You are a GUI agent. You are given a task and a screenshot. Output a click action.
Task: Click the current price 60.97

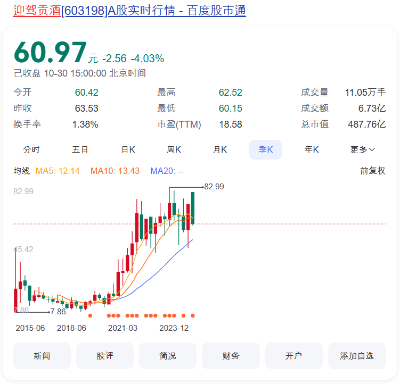(50, 53)
